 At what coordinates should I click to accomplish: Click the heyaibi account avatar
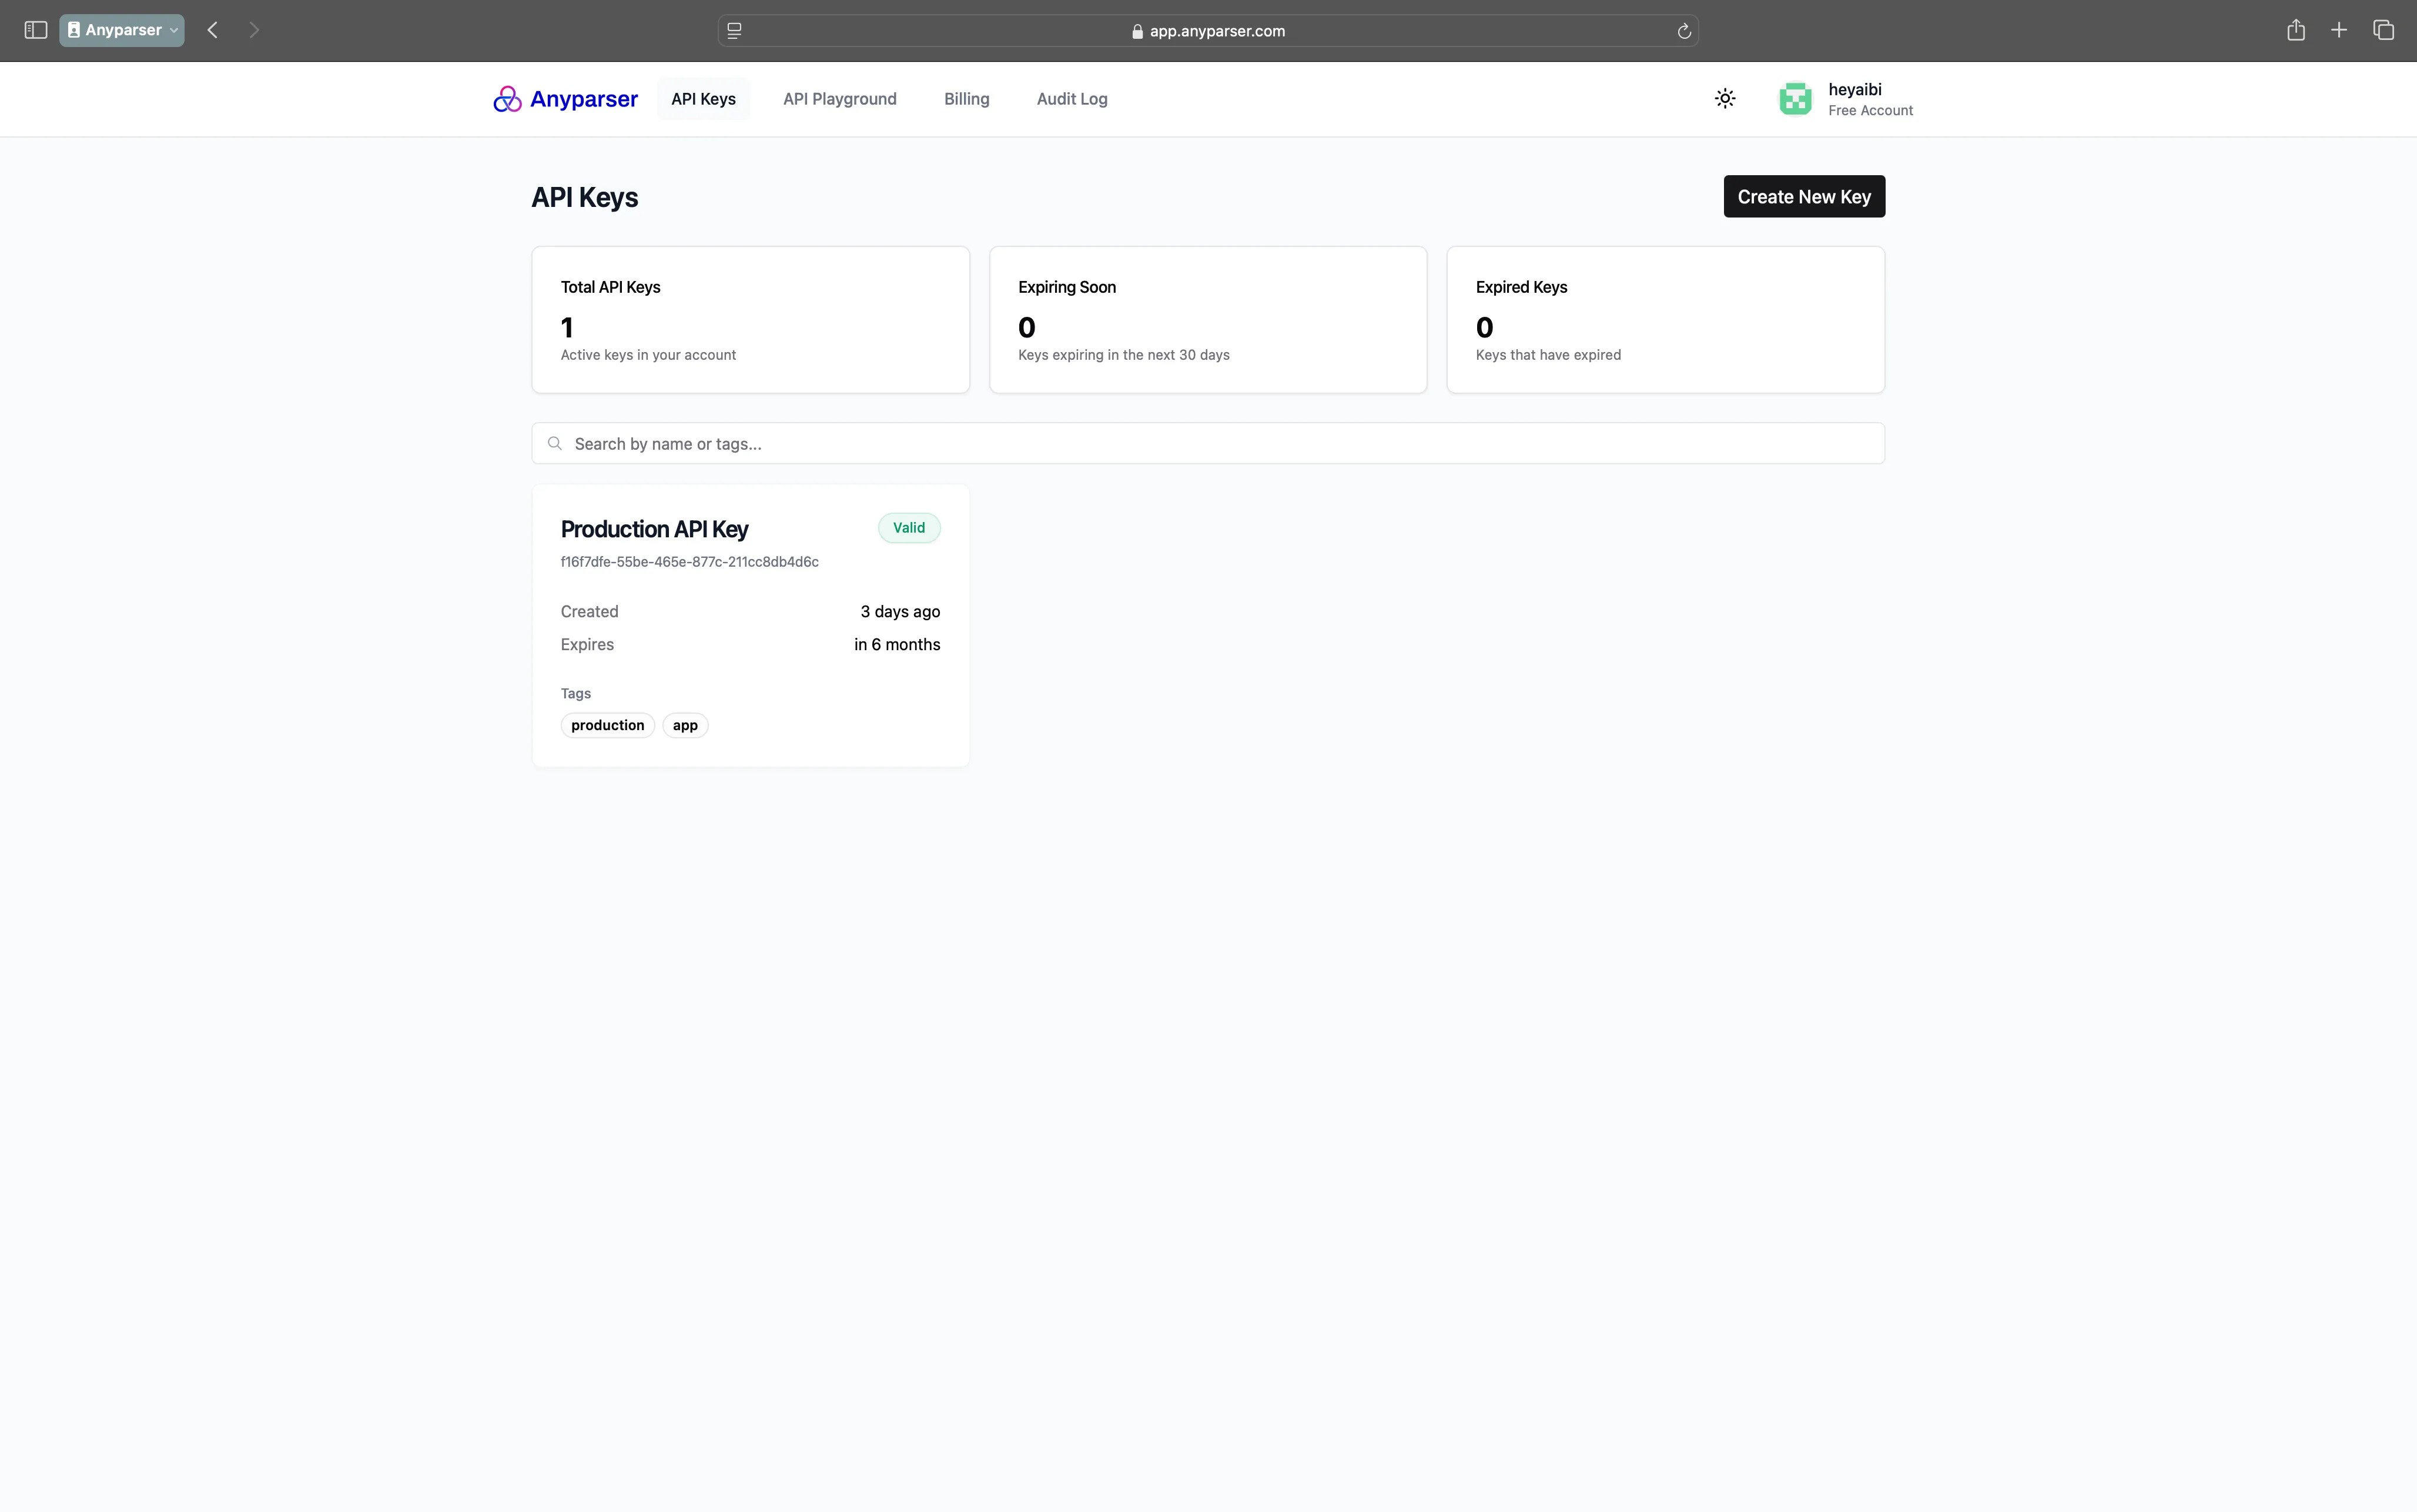click(x=1795, y=98)
